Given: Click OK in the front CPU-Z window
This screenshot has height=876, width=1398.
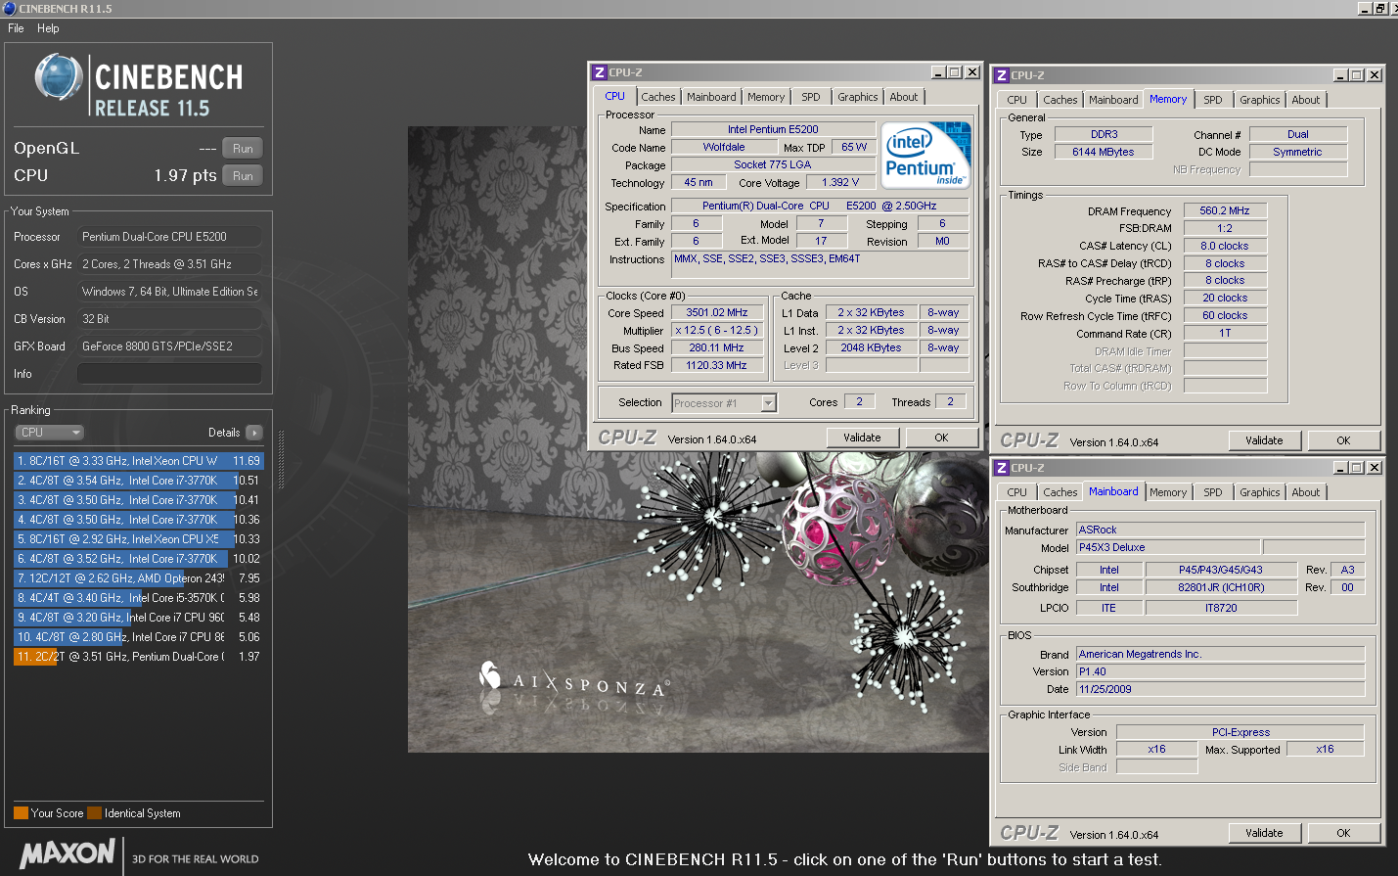Looking at the screenshot, I should (941, 438).
